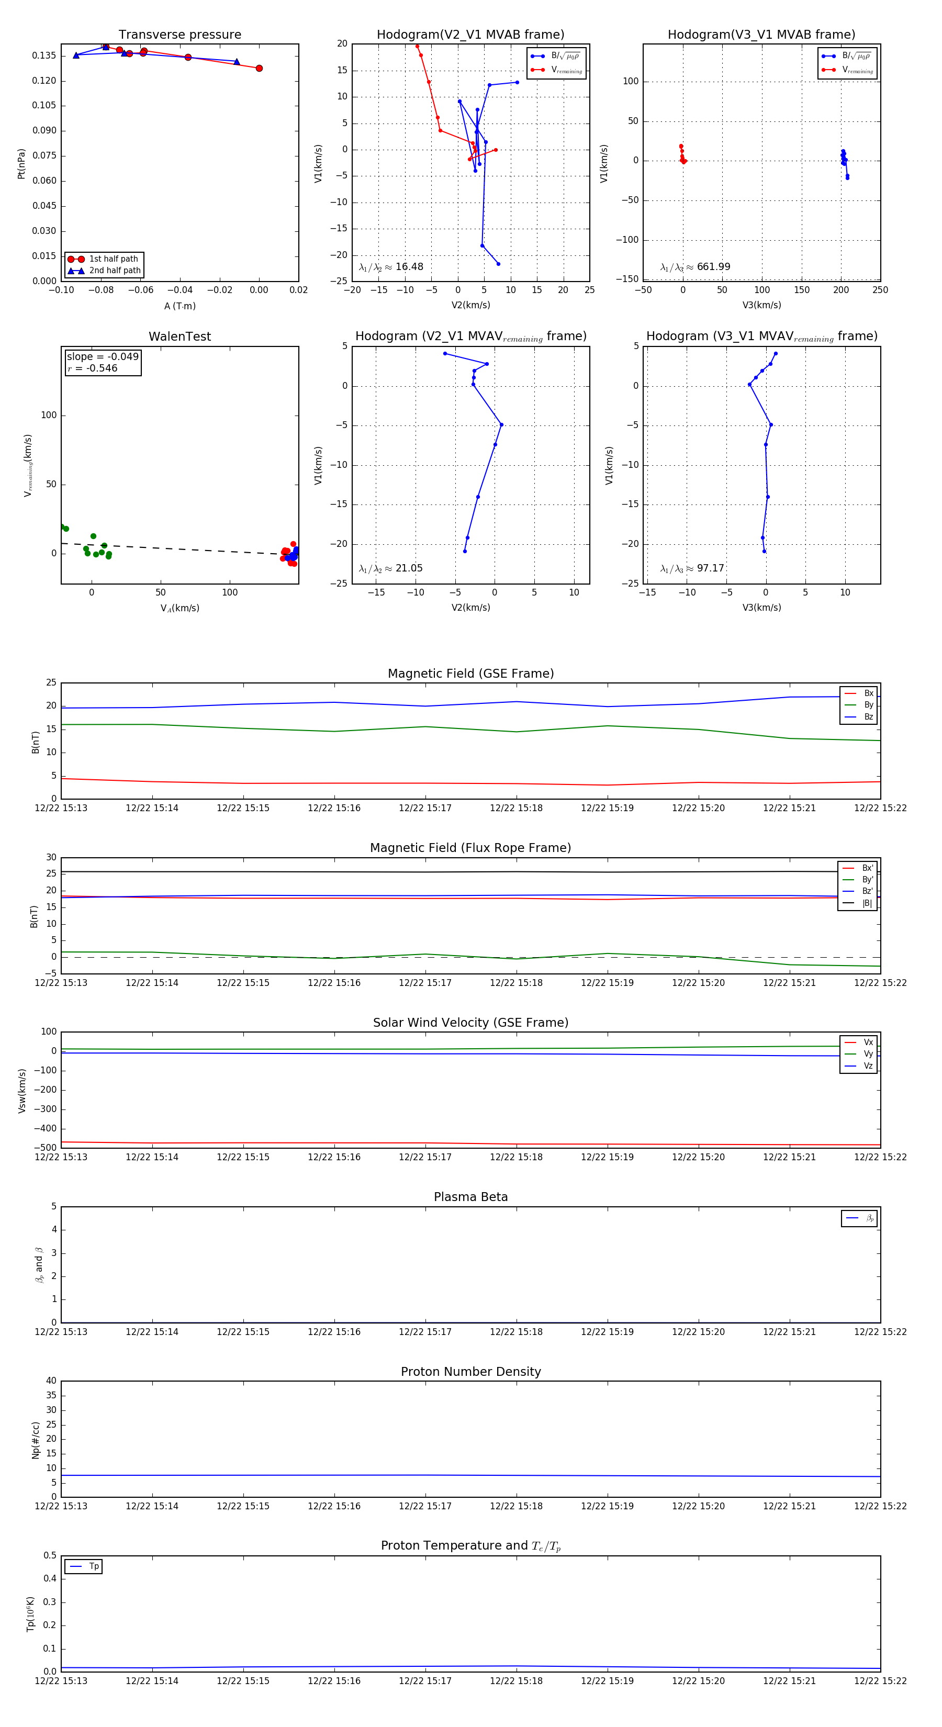942x1727 pixels.
Task: Click the "12/22 15:17" tick under Plasma Beta plot
Action: click(x=425, y=1332)
